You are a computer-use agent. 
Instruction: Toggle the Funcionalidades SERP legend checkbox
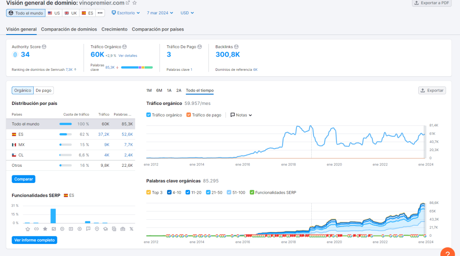pyautogui.click(x=252, y=192)
